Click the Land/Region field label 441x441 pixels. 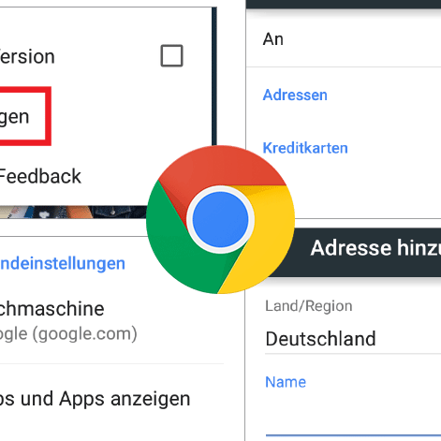(308, 306)
